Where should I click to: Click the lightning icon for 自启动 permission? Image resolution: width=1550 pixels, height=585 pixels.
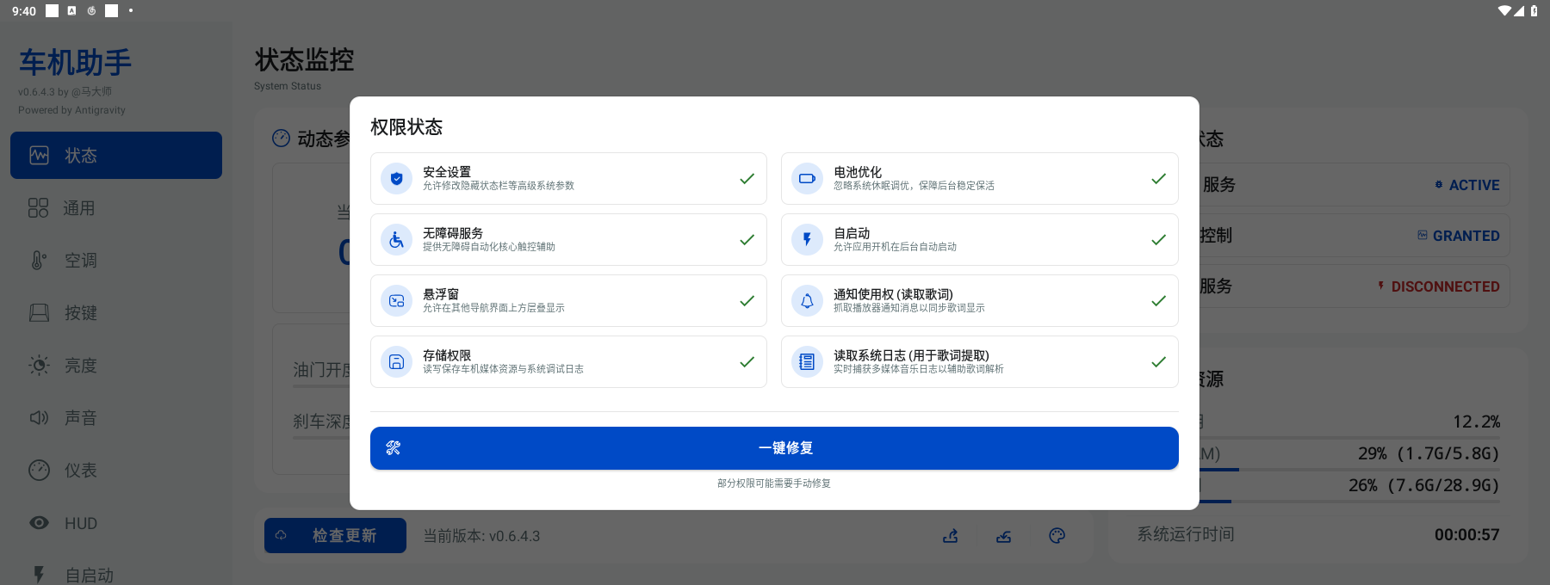pos(808,240)
